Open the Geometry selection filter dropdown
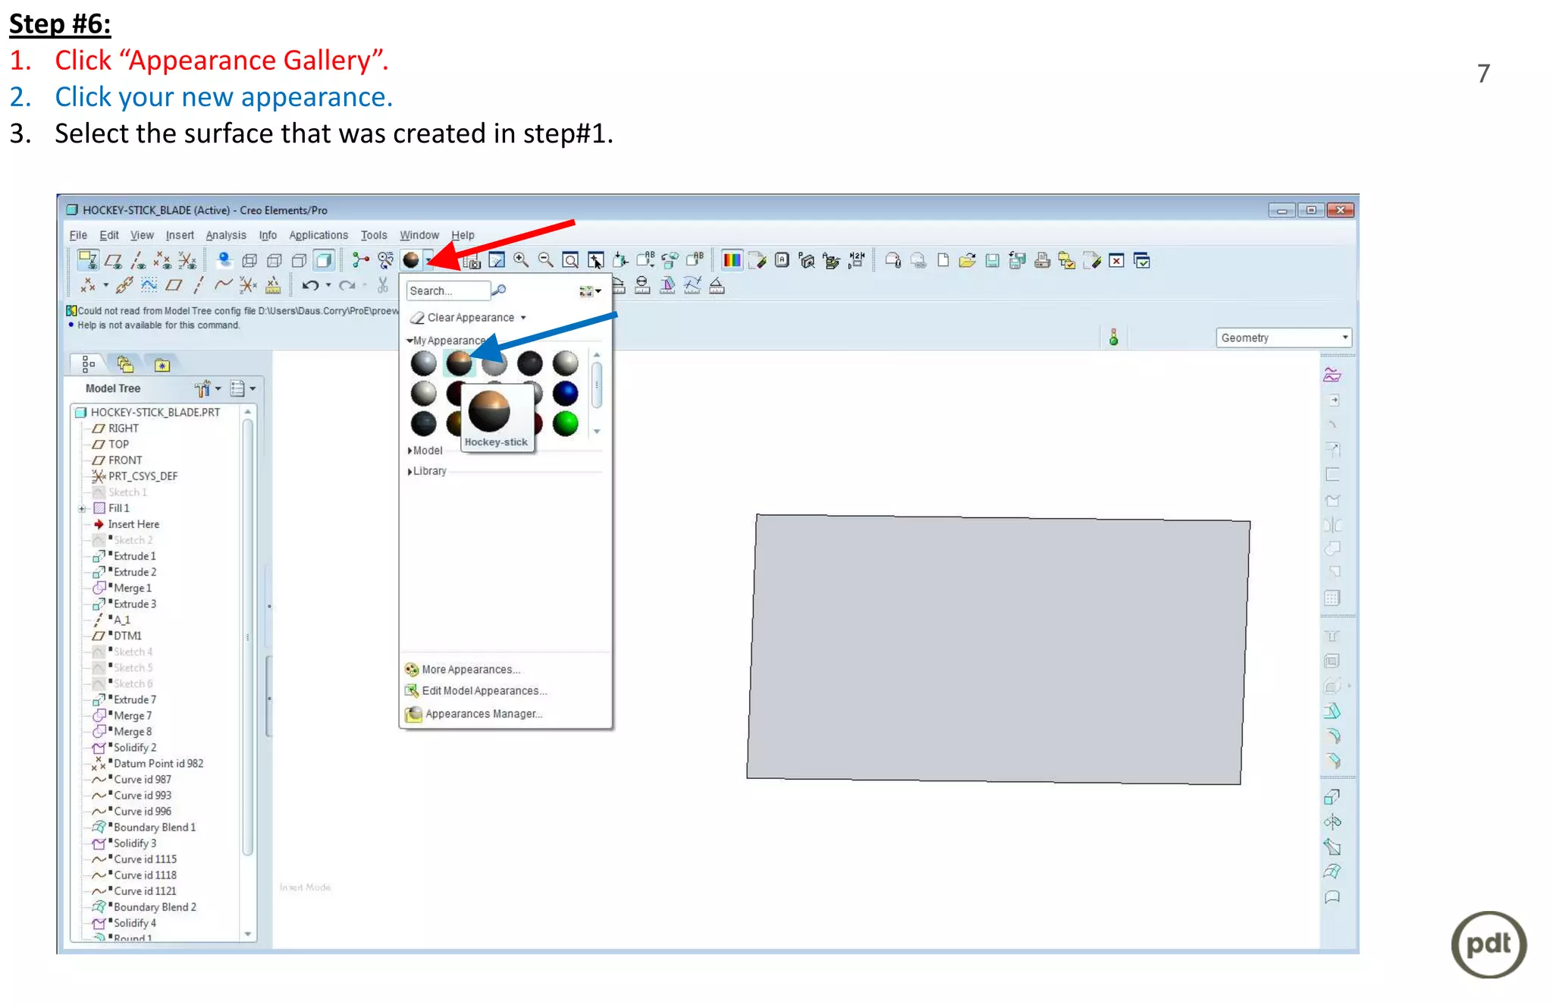Screen dimensions: 1553x1005 1344,338
